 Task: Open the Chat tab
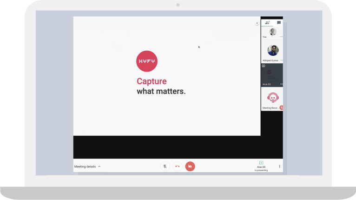tap(279, 22)
